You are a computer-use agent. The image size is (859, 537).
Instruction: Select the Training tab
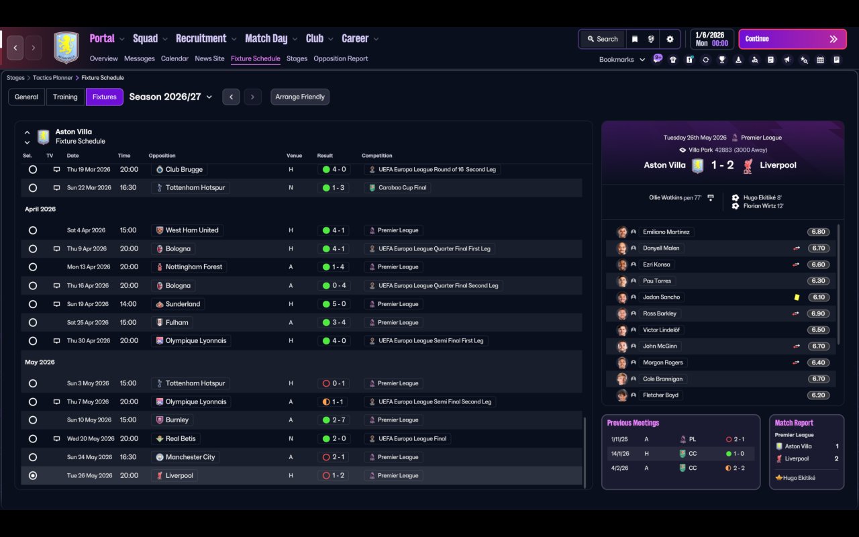pyautogui.click(x=65, y=97)
